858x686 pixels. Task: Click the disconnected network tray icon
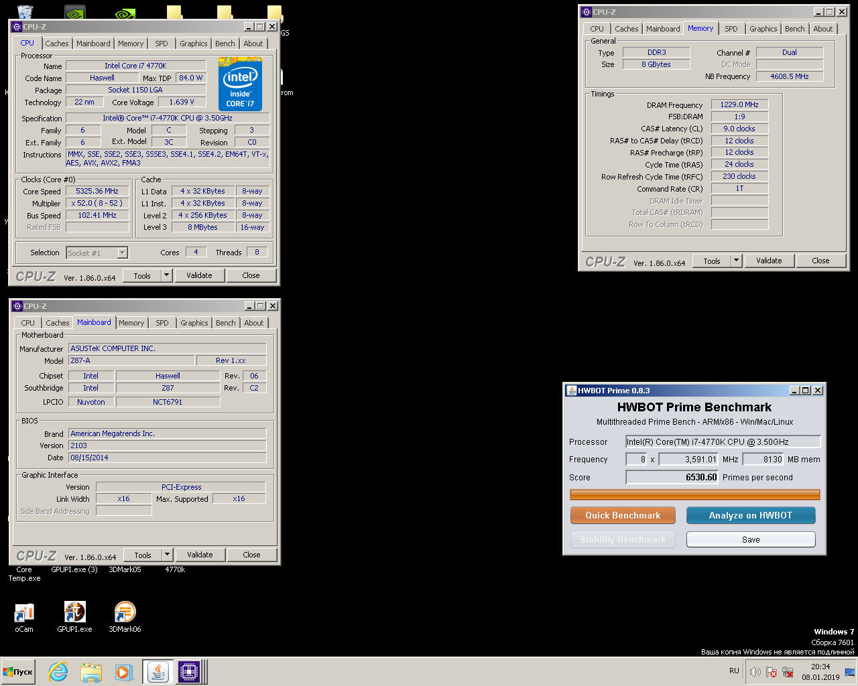(788, 672)
